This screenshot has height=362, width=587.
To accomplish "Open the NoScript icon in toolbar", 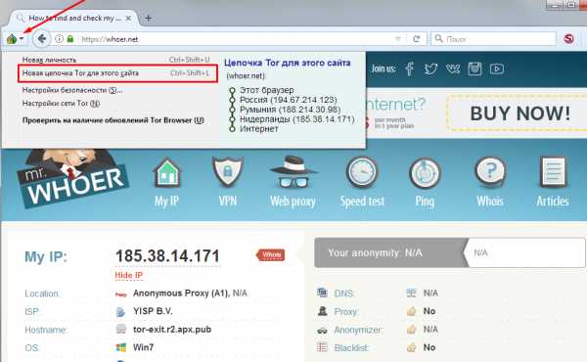I will (x=568, y=38).
